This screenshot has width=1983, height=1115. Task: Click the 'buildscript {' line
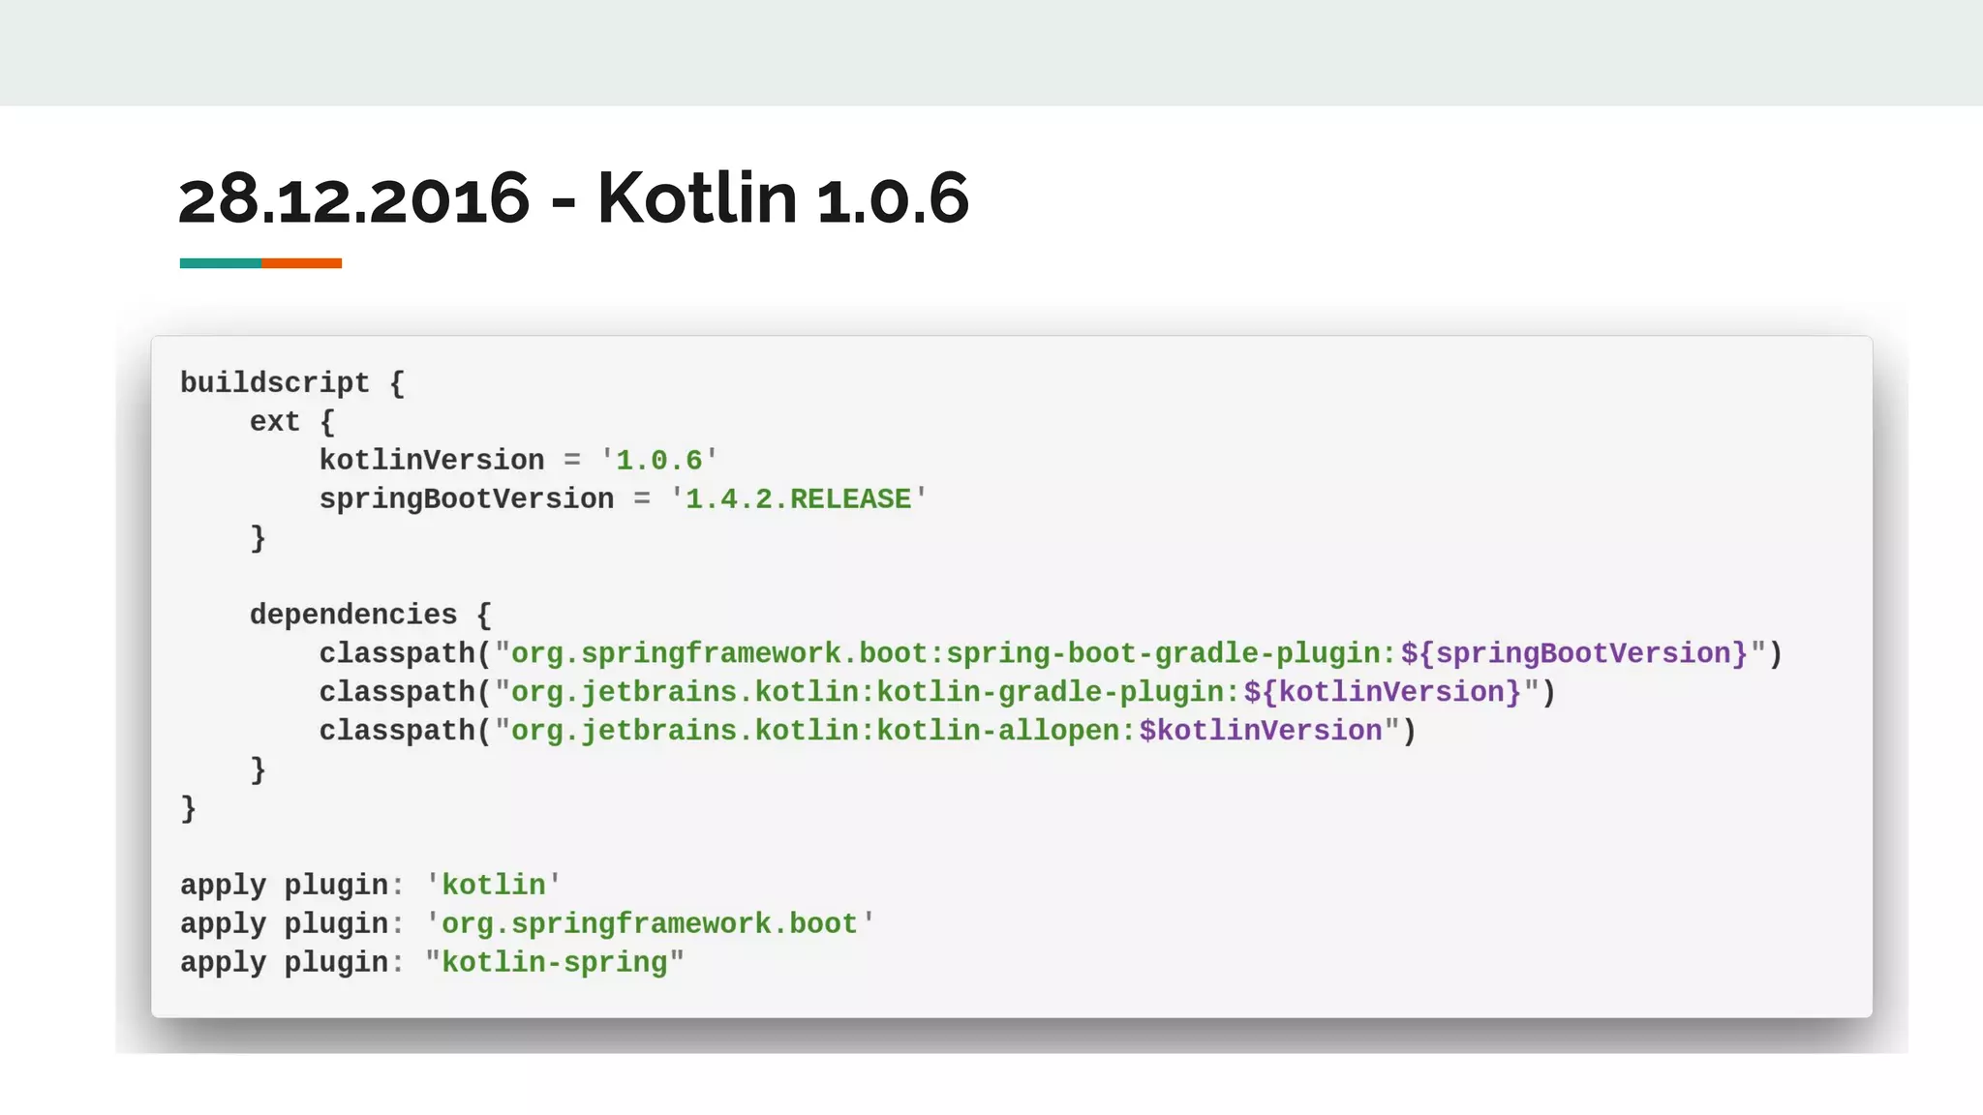click(x=292, y=383)
